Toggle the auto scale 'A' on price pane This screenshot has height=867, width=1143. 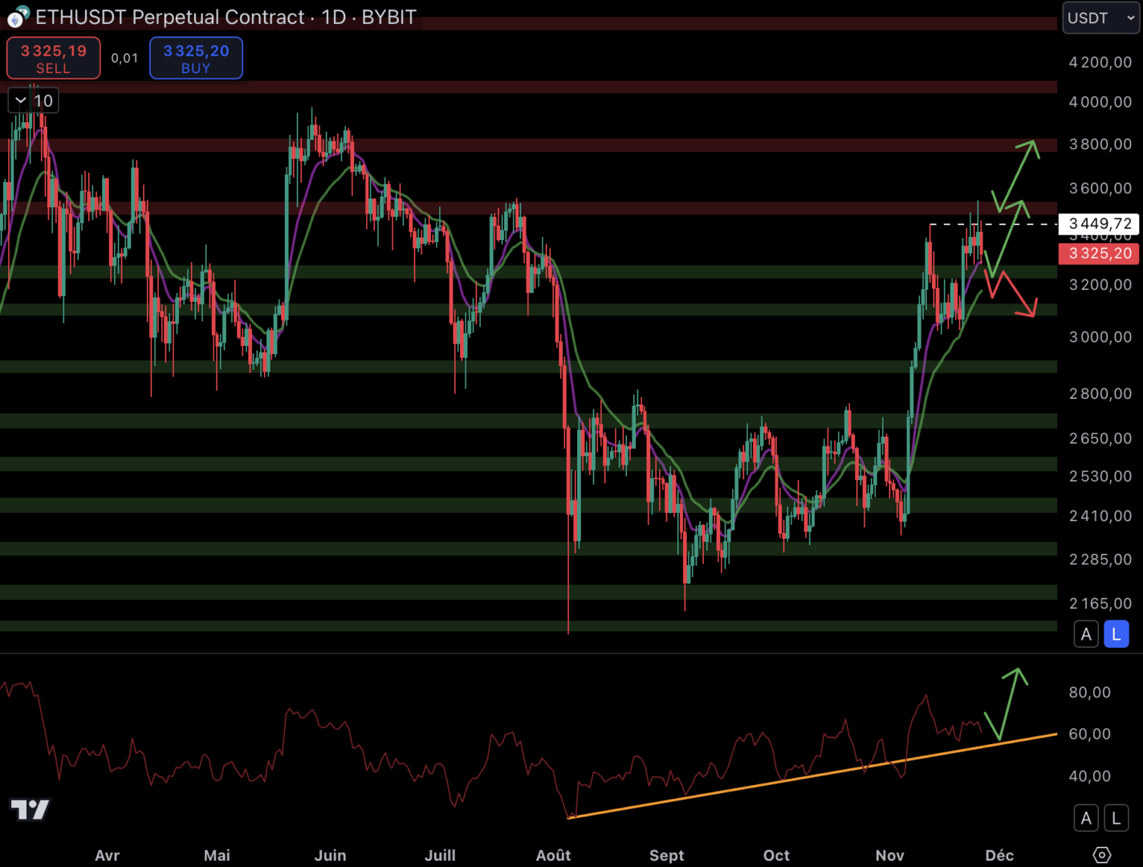click(x=1086, y=634)
